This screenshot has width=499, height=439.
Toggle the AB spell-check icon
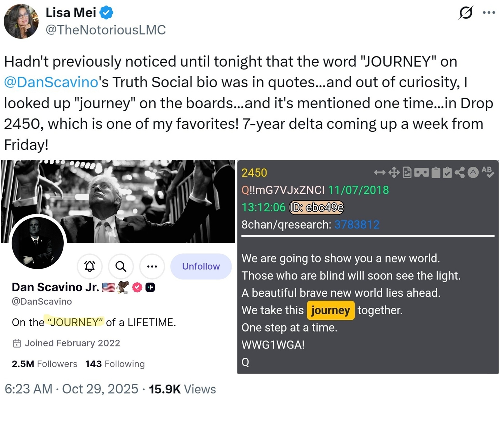pos(488,172)
